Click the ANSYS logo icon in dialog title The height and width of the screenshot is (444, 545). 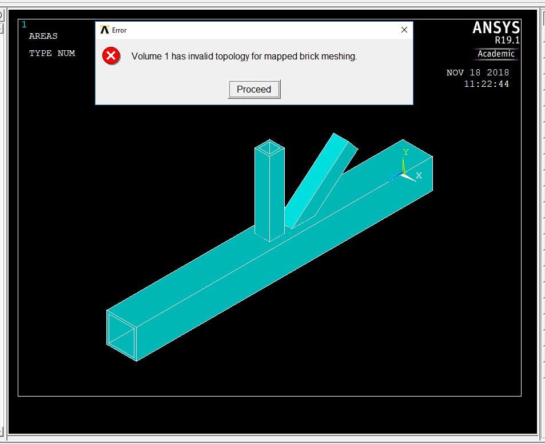104,30
